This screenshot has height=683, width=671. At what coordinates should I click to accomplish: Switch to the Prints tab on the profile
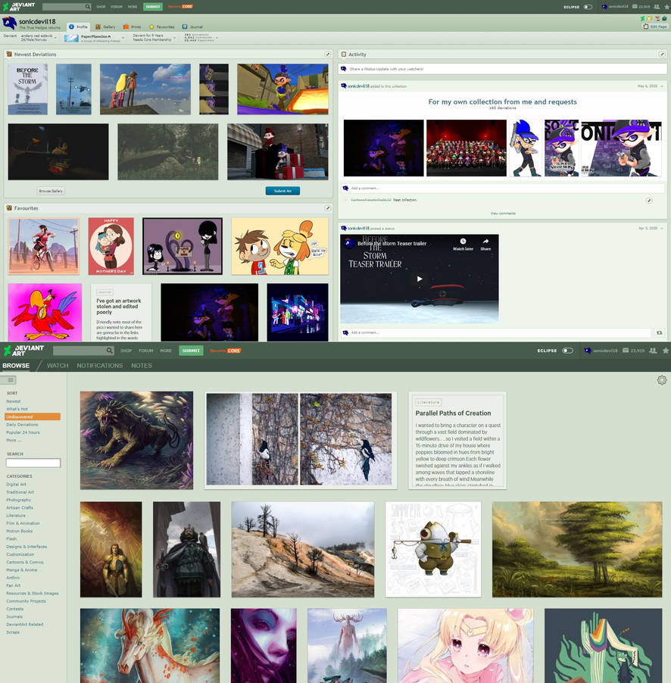tap(132, 27)
